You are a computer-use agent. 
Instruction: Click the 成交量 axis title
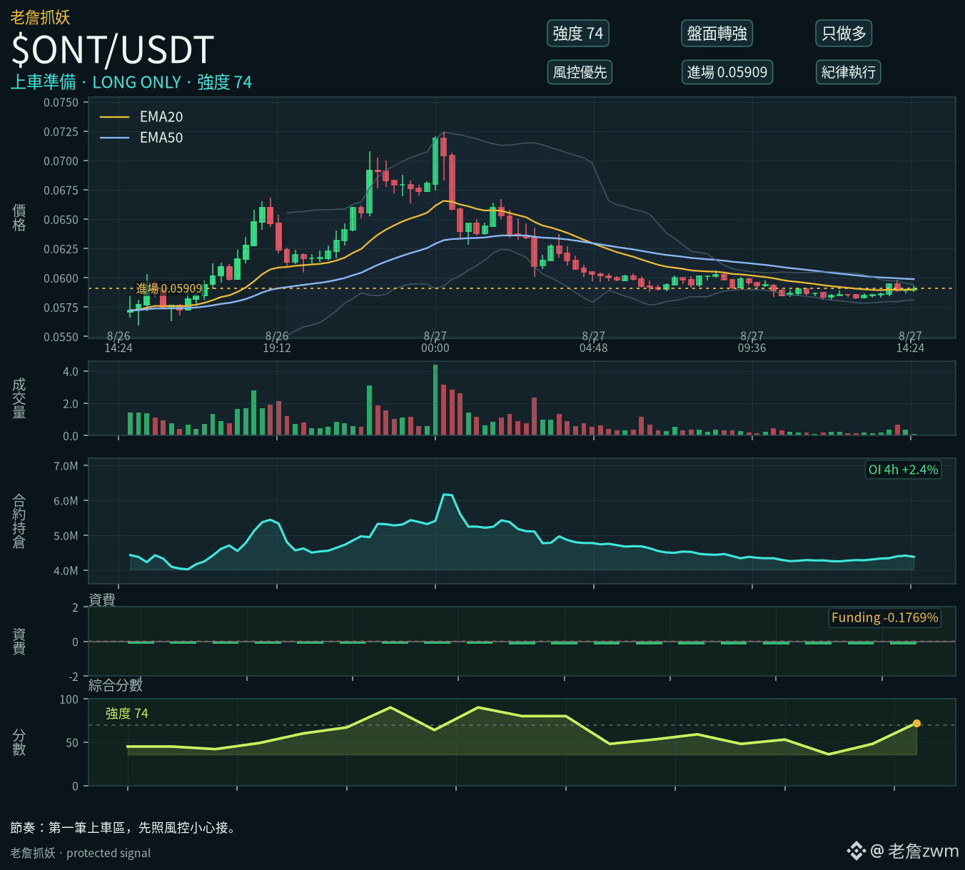(x=19, y=398)
